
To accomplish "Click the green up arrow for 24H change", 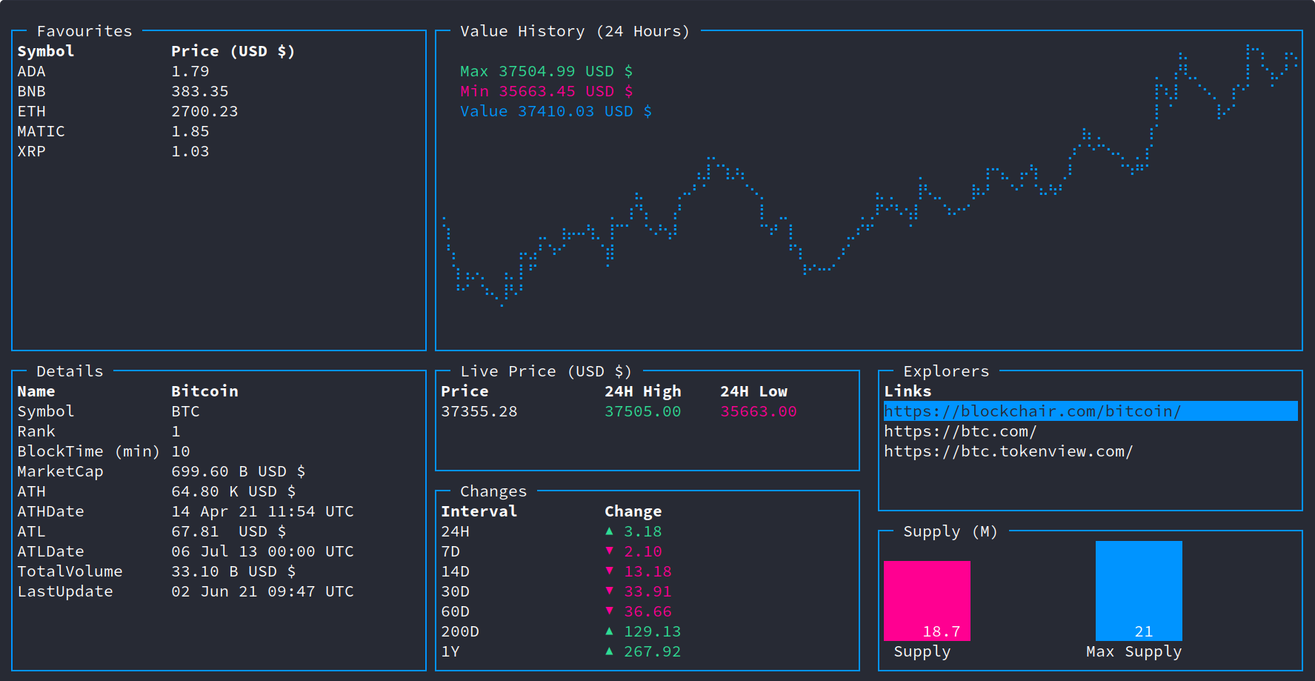I will tap(609, 531).
